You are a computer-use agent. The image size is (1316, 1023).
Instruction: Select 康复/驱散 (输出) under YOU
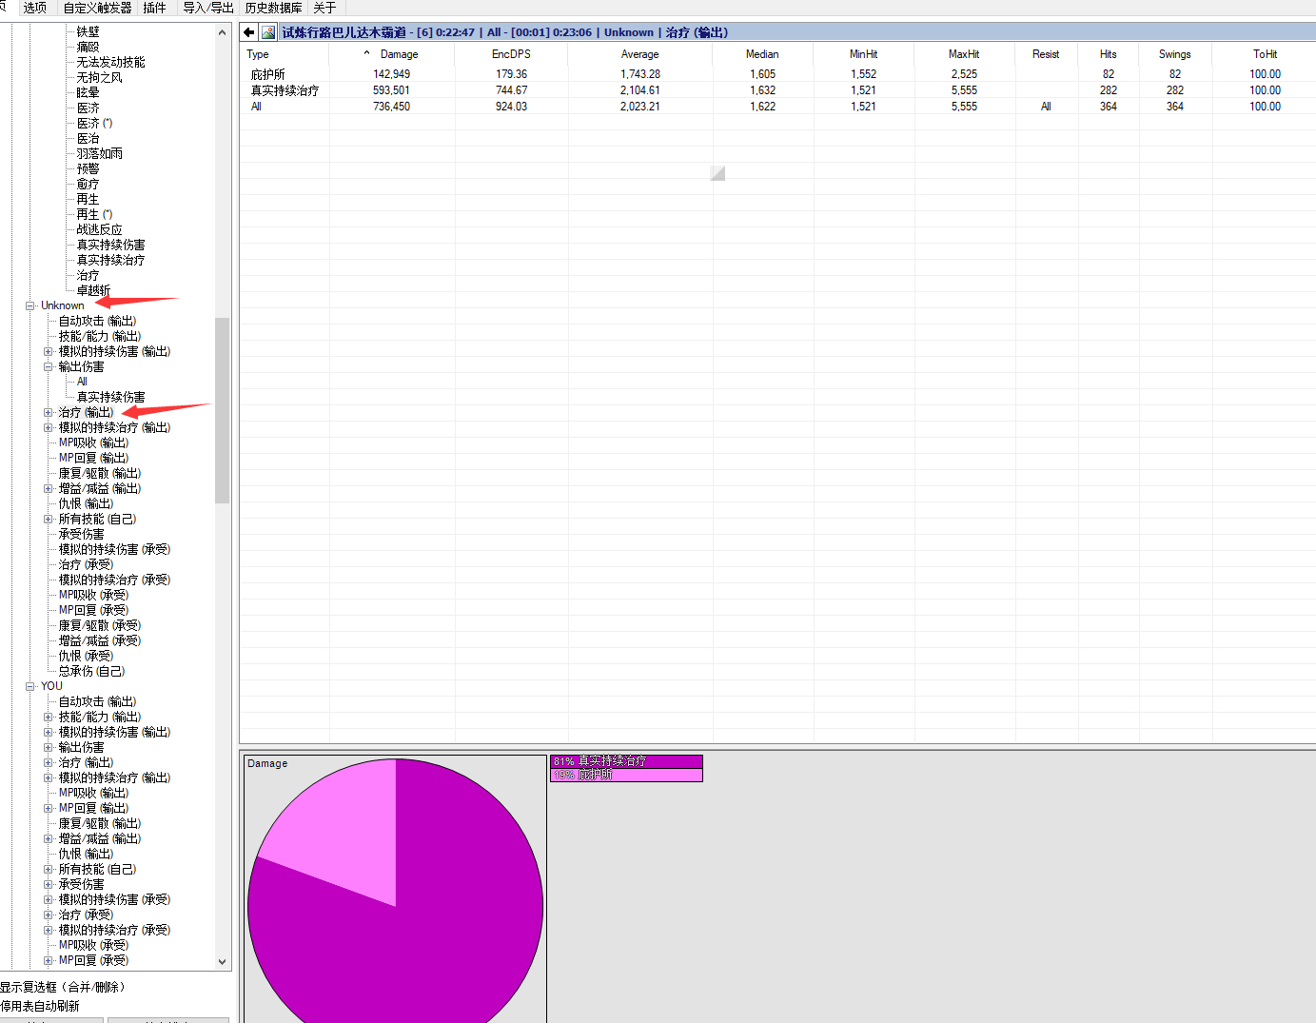pos(99,823)
